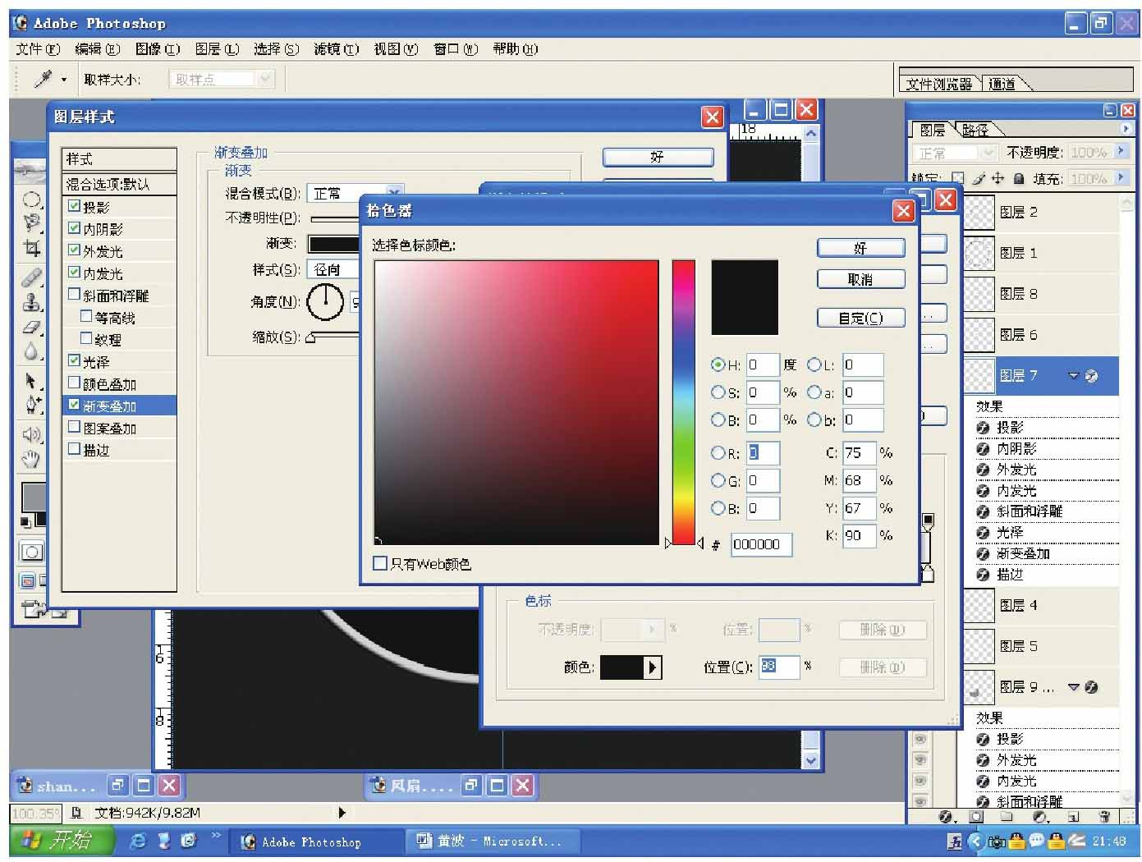Switch to the 路径 tab
The height and width of the screenshot is (862, 1142).
tap(976, 130)
